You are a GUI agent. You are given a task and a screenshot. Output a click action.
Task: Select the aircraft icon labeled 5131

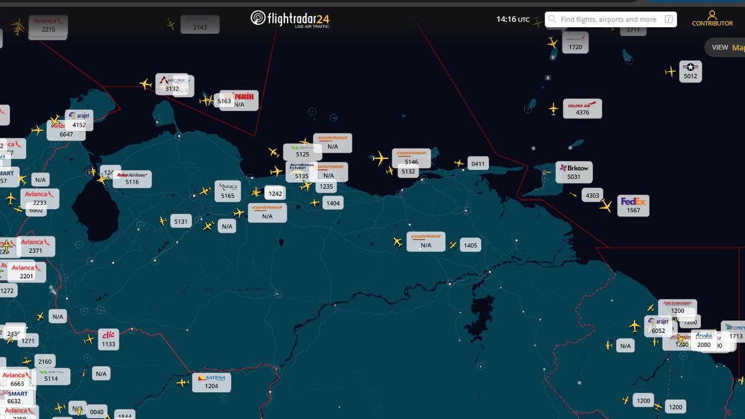pos(163,221)
